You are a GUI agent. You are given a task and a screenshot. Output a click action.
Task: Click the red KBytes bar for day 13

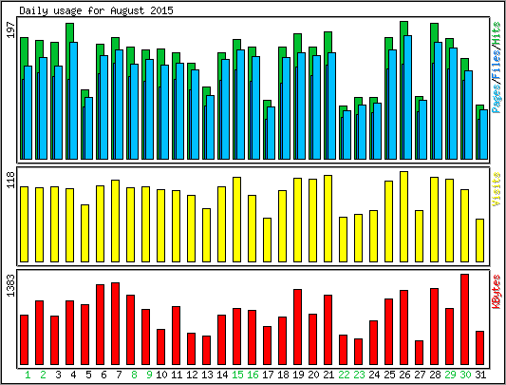tap(207, 351)
